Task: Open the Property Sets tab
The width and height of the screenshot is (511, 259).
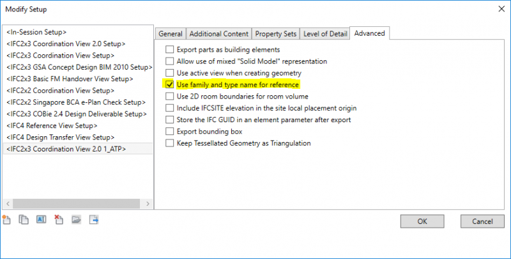Action: 276,34
